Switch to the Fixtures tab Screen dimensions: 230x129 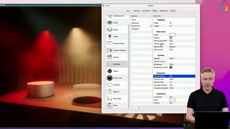[137, 11]
